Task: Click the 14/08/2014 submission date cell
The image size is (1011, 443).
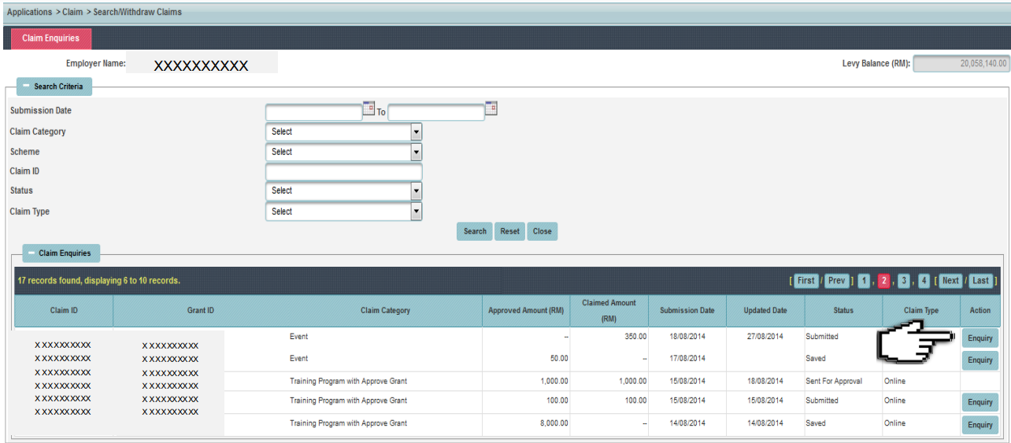Action: click(686, 423)
